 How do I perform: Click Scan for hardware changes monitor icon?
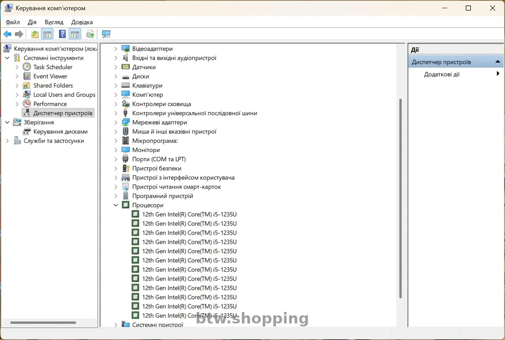(106, 34)
